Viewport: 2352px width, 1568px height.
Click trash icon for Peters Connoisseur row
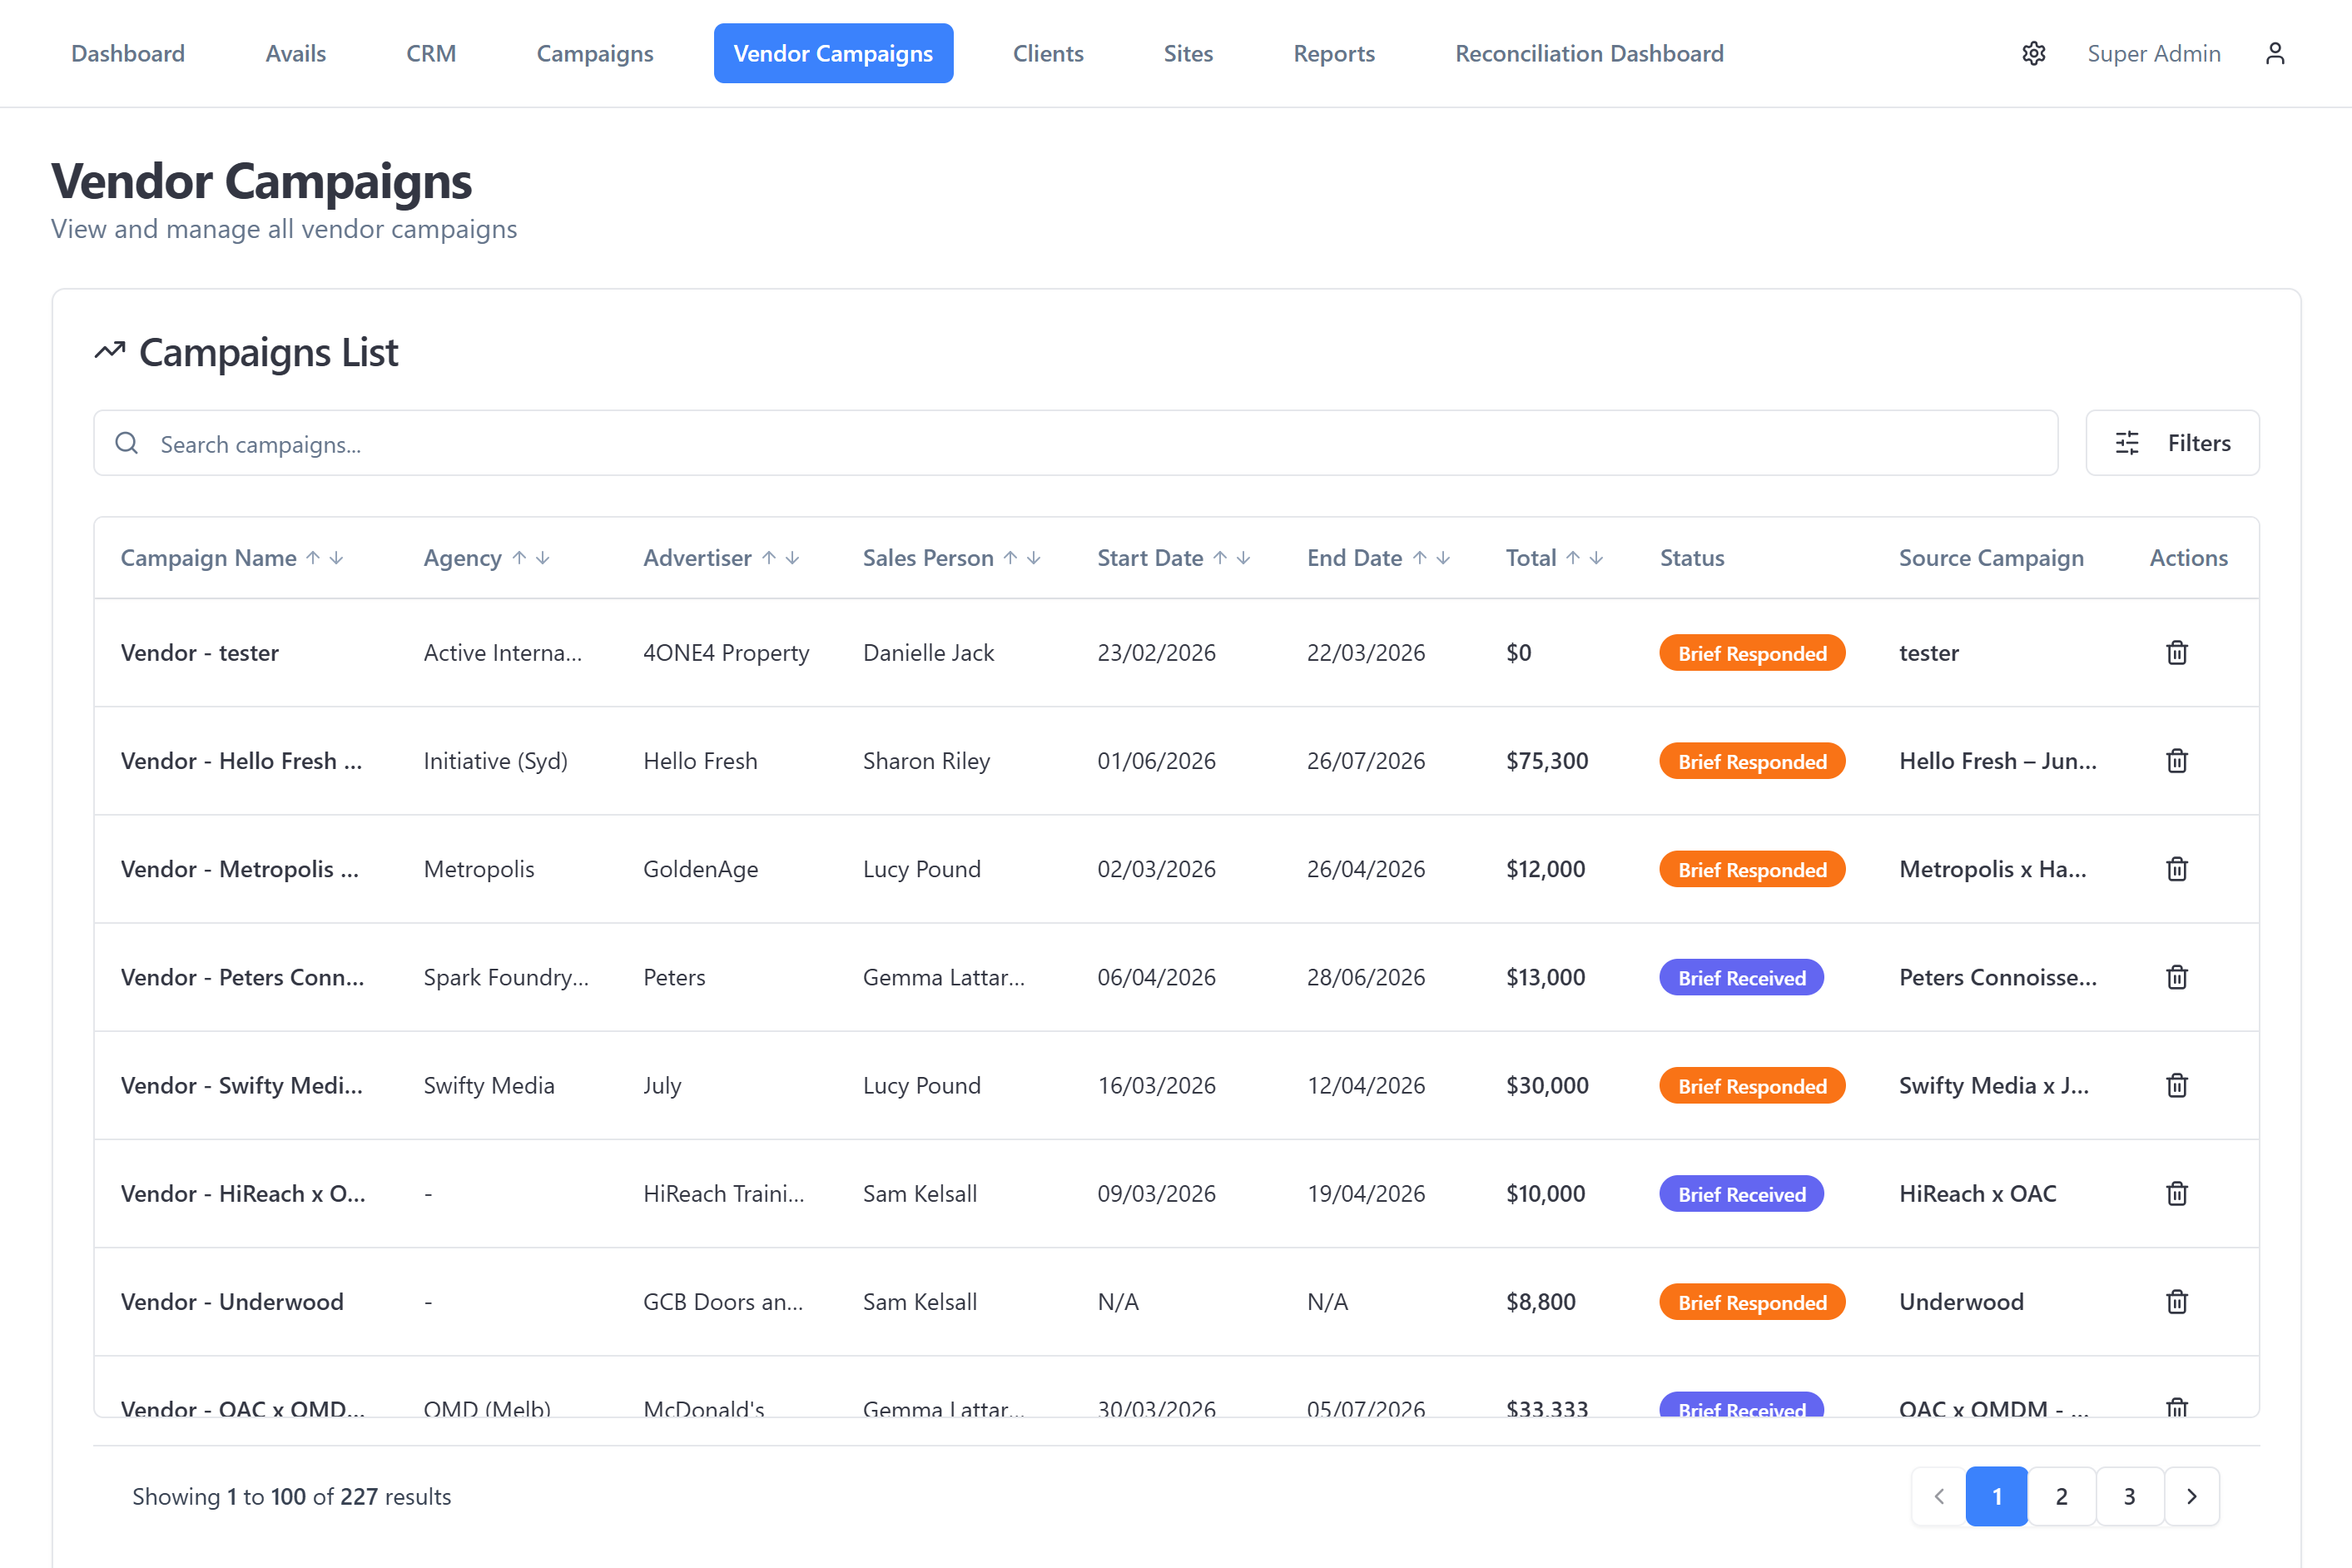(x=2176, y=977)
